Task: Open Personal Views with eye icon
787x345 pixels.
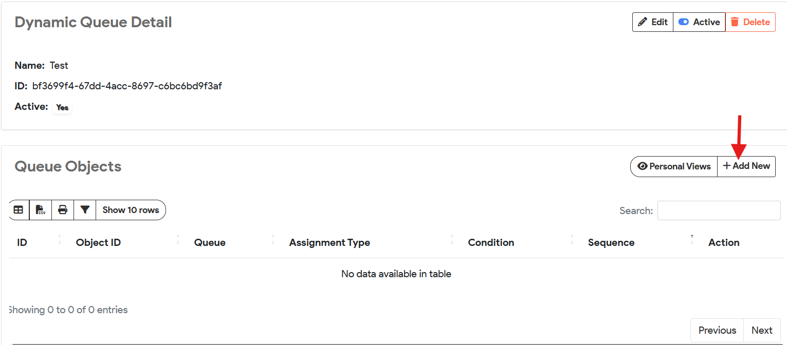Action: pyautogui.click(x=674, y=166)
